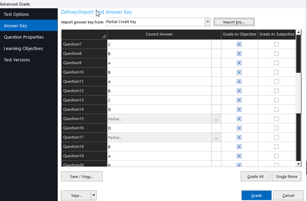
Task: Expand the Import answer key from dropdown
Action: click(207, 22)
